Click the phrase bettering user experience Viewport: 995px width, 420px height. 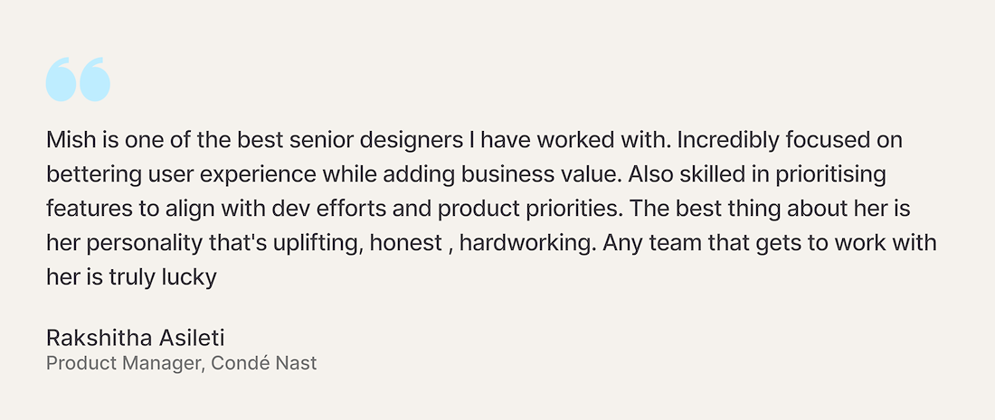coord(182,175)
